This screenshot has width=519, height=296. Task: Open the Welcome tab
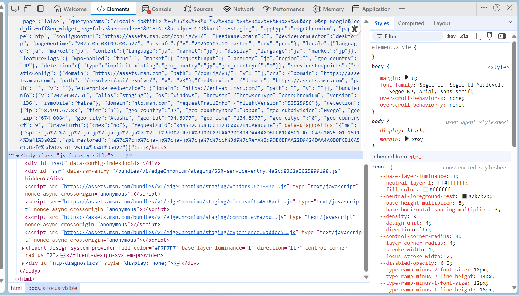coord(70,9)
